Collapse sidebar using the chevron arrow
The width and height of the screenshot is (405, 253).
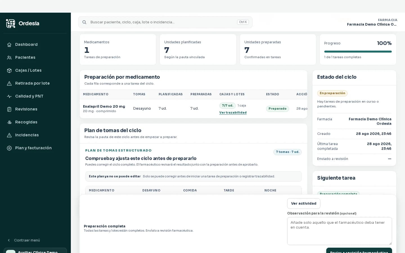pyautogui.click(x=9, y=240)
